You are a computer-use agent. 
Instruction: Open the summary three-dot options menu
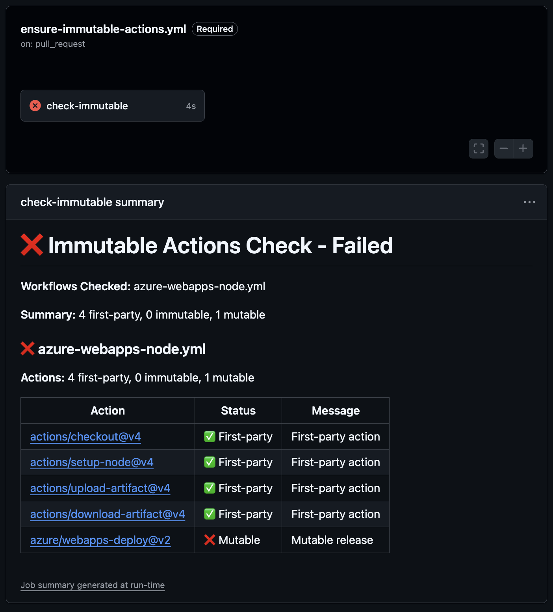(529, 202)
